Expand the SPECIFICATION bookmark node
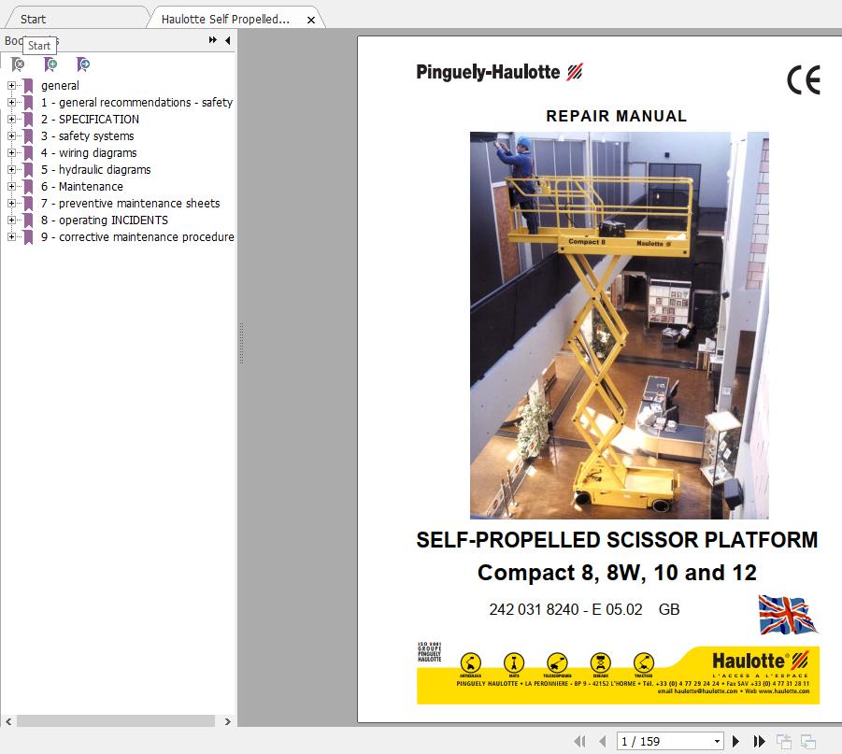The width and height of the screenshot is (842, 754). pyautogui.click(x=9, y=119)
